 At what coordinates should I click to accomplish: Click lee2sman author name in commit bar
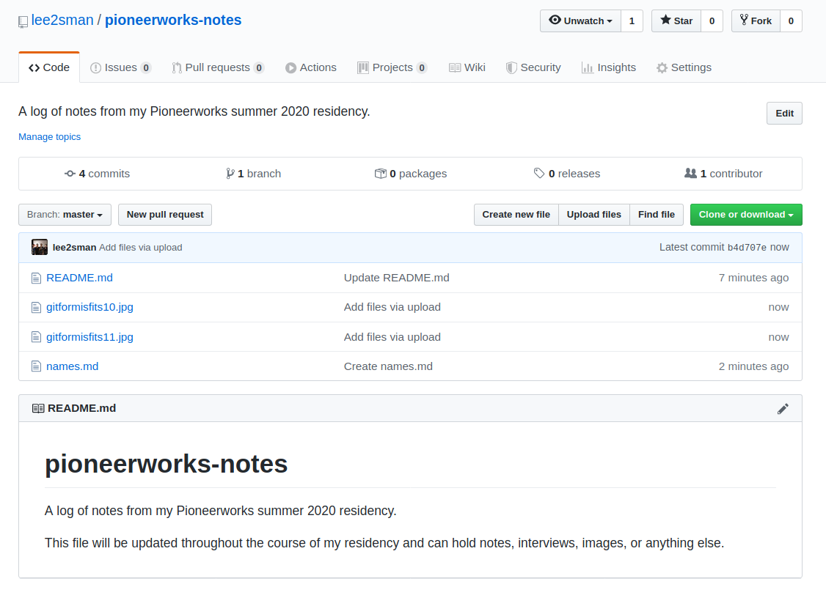(x=74, y=247)
